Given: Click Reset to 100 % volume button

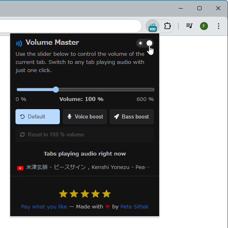Looking at the screenshot, I should 85,134.
